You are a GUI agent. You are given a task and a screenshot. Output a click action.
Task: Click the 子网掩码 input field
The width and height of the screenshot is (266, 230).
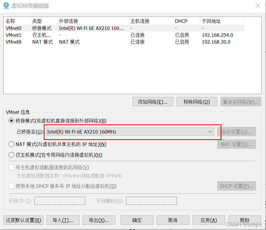point(151,201)
